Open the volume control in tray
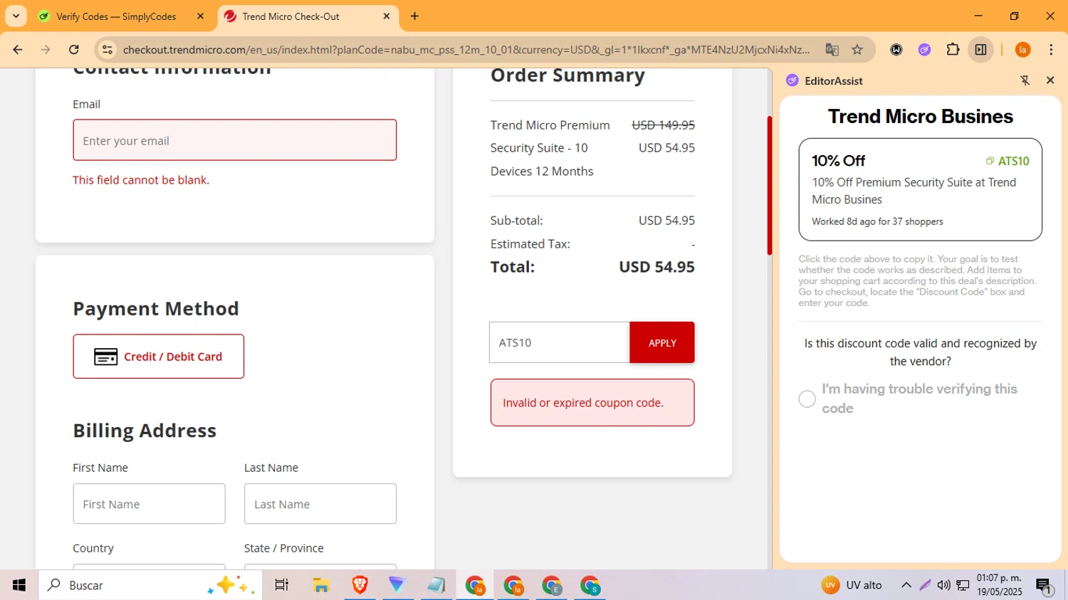The image size is (1068, 600). pos(943,585)
